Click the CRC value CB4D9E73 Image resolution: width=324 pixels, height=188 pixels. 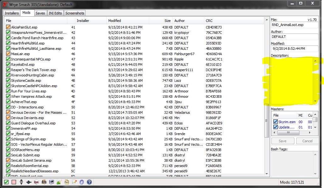click(x=214, y=27)
